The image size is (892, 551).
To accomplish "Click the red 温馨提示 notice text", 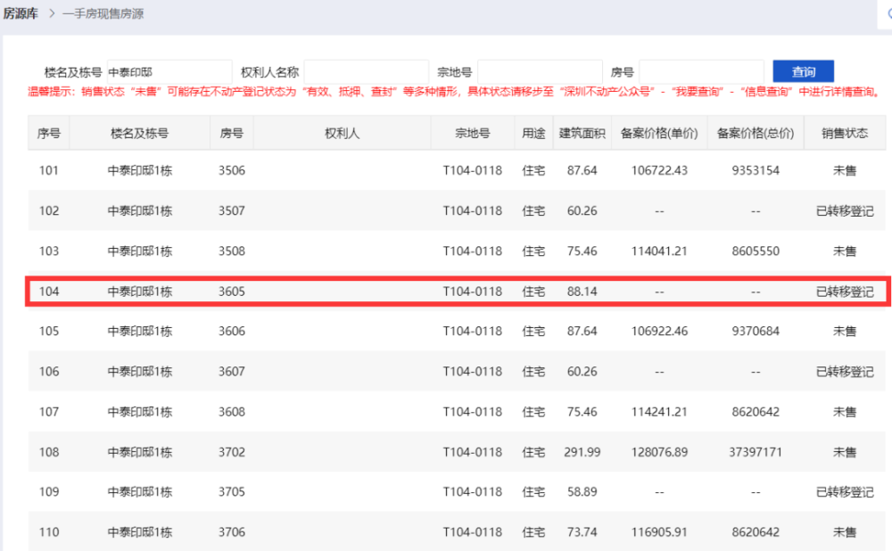I will tap(454, 92).
